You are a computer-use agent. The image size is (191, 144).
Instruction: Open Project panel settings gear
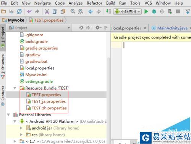point(98,28)
